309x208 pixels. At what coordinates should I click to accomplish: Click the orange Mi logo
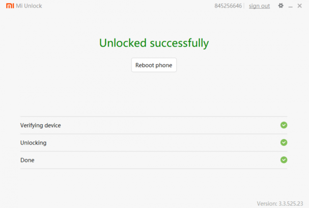click(10, 6)
